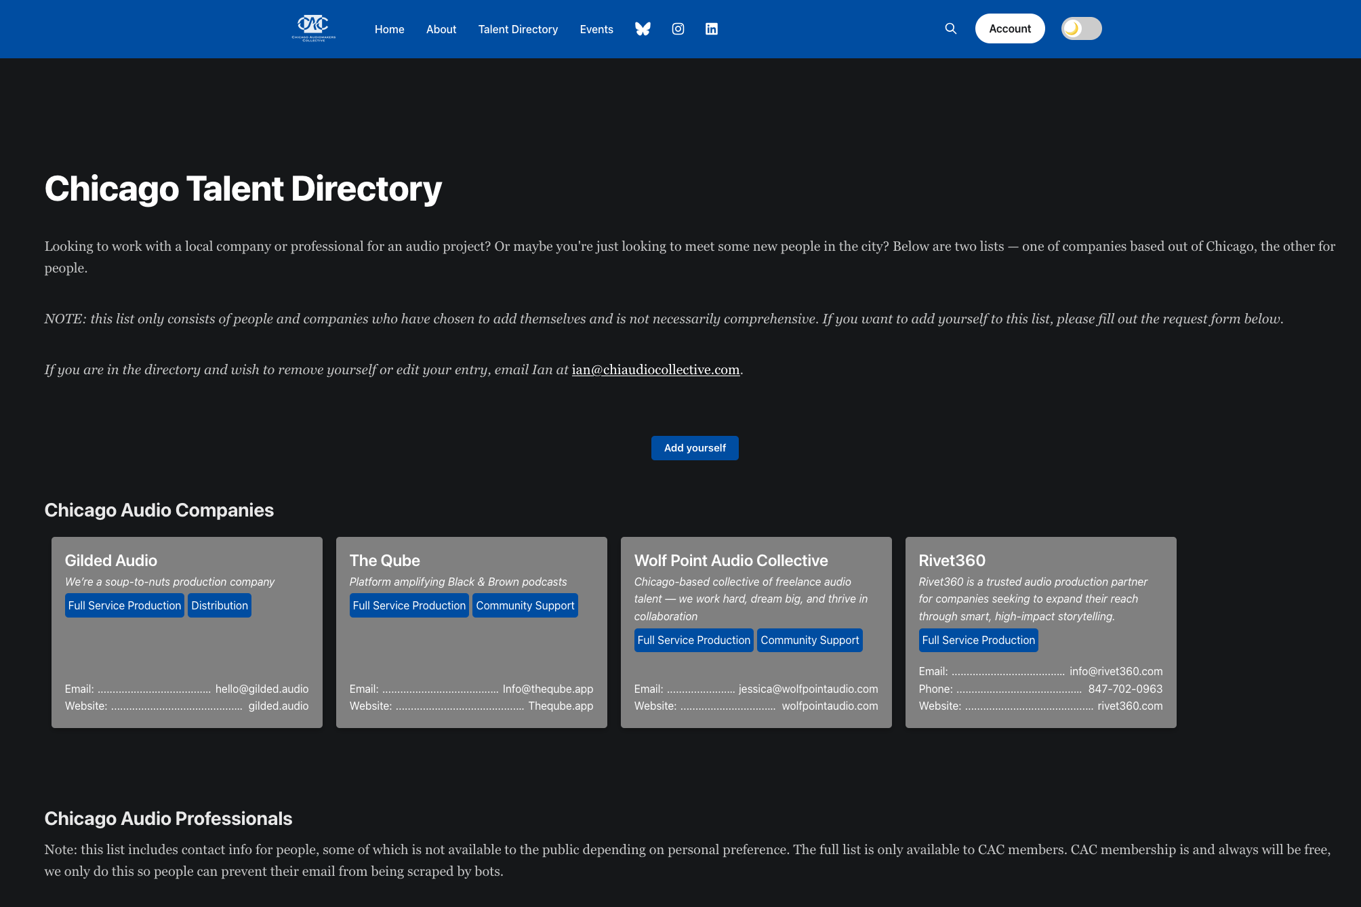Screen dimensions: 1361x907
Task: Open the rivet360.com website link
Action: click(1130, 706)
